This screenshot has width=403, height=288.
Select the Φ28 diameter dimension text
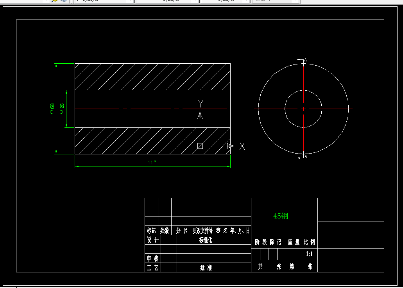coord(62,109)
